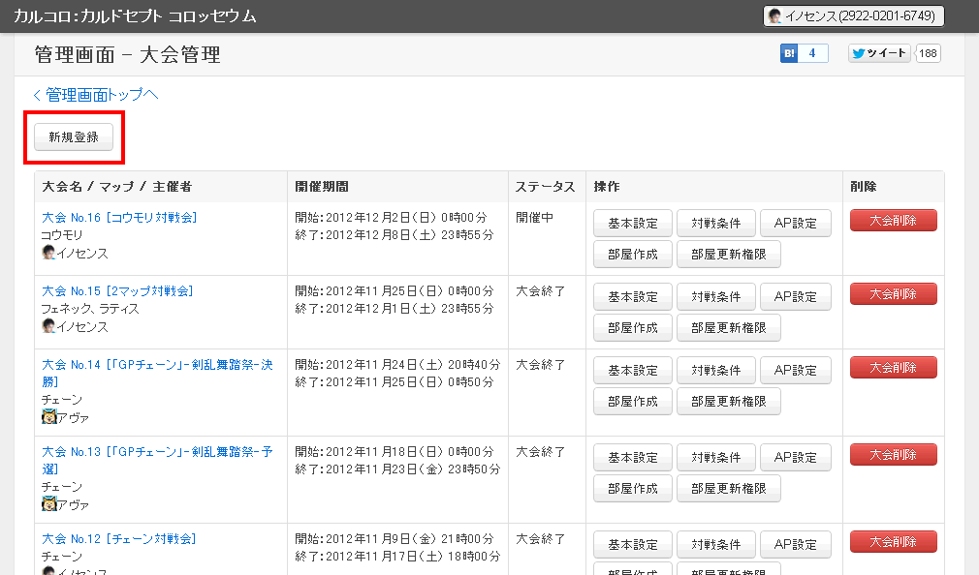Delete tournament No.16 with 大会削除

tap(893, 221)
